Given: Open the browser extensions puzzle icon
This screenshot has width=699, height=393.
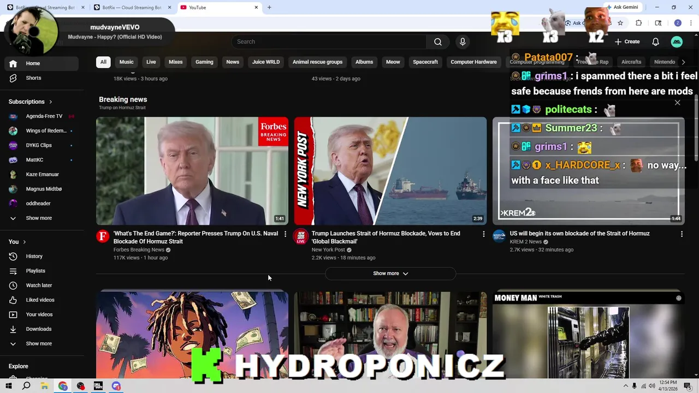Looking at the screenshot, I should tap(639, 23).
